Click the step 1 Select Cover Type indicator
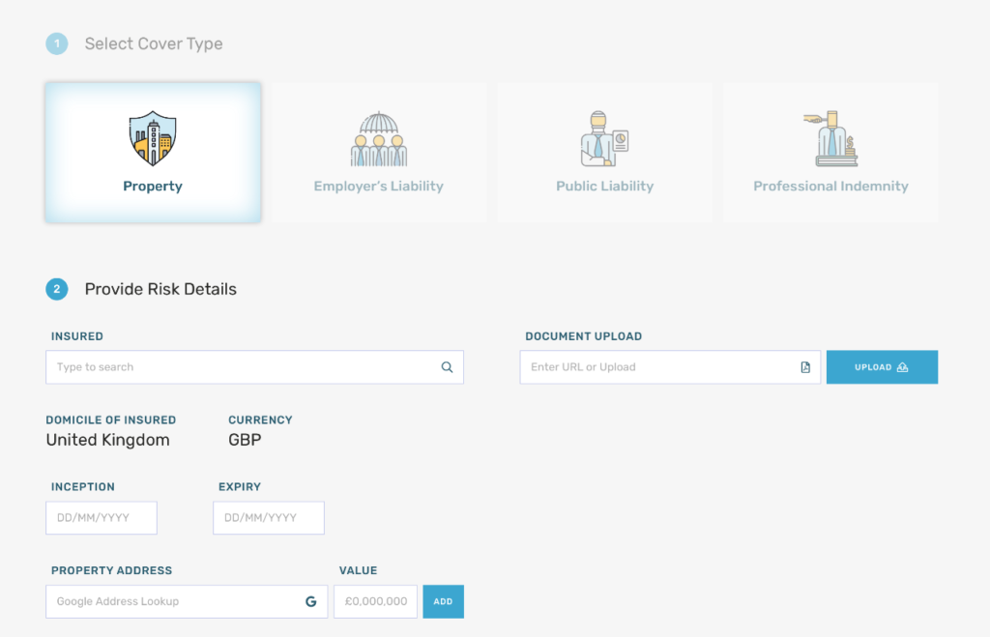This screenshot has height=637, width=990. pos(56,43)
